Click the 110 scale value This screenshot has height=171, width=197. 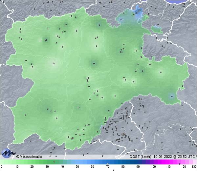168,167
